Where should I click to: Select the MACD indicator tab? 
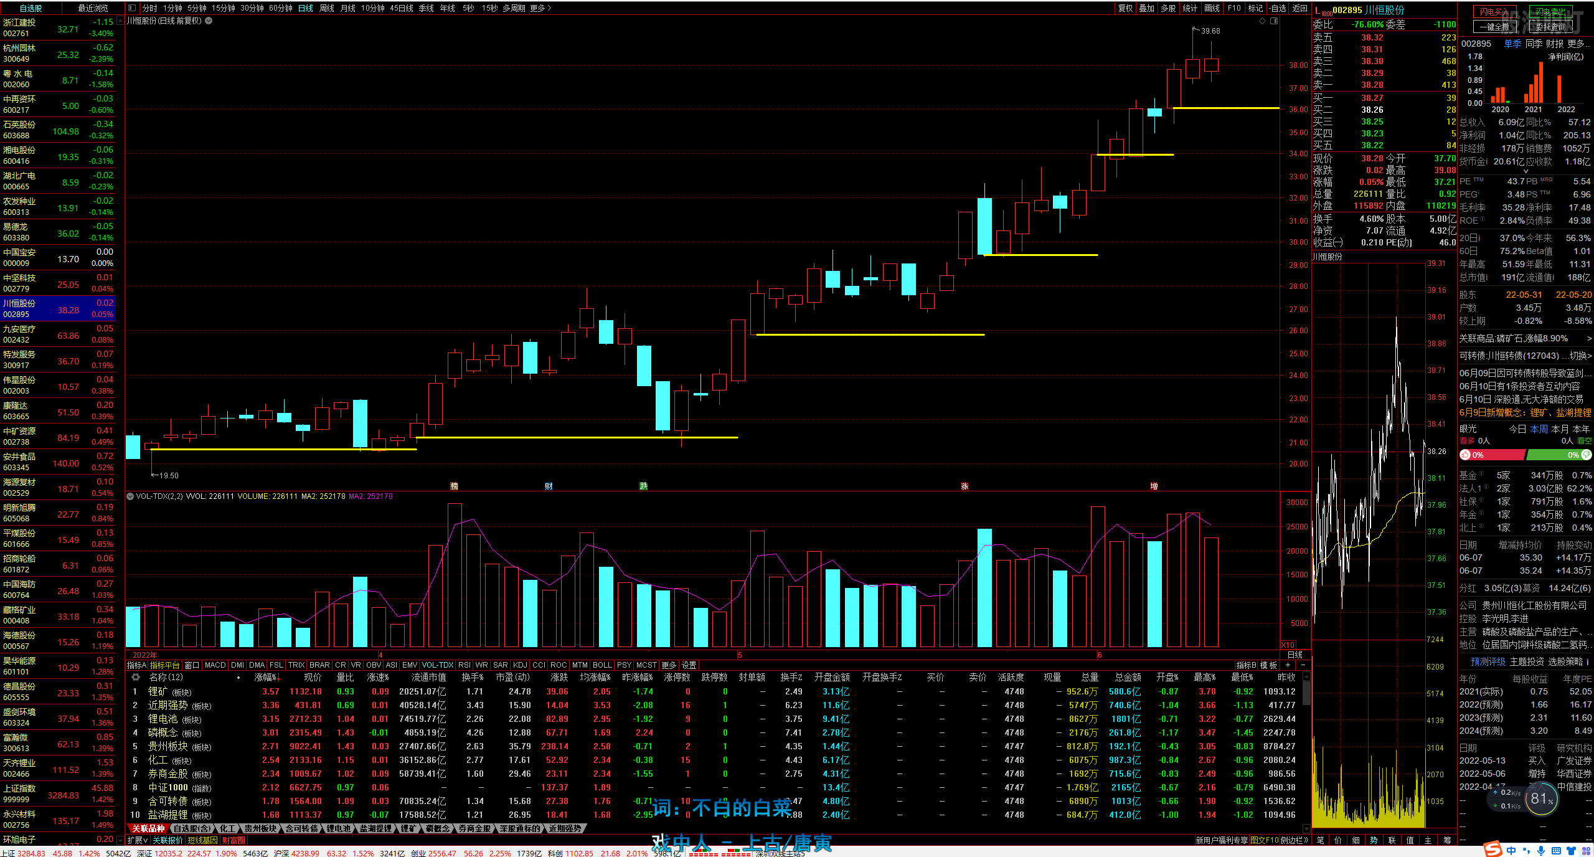click(215, 665)
